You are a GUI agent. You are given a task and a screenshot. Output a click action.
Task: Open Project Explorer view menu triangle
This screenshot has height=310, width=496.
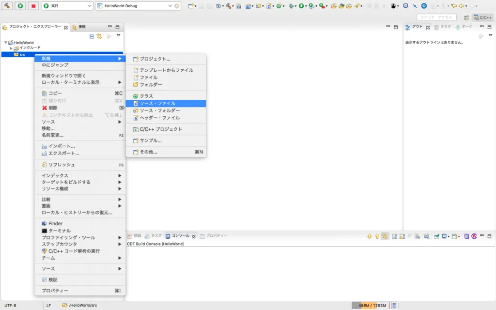[118, 35]
